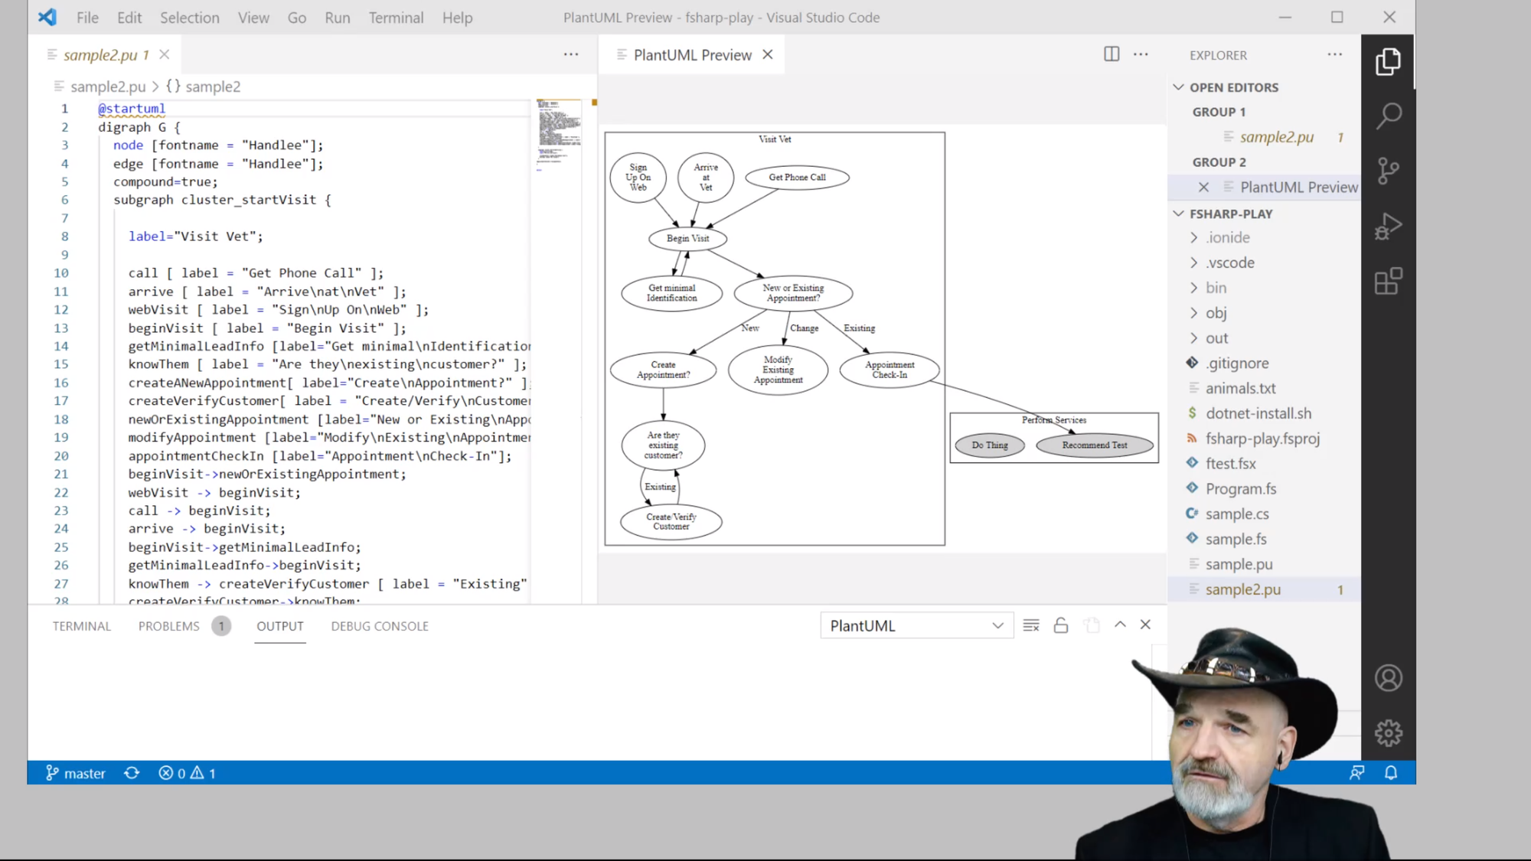Open the Explorer panel's more actions menu
Viewport: 1531px width, 861px height.
(x=1335, y=54)
